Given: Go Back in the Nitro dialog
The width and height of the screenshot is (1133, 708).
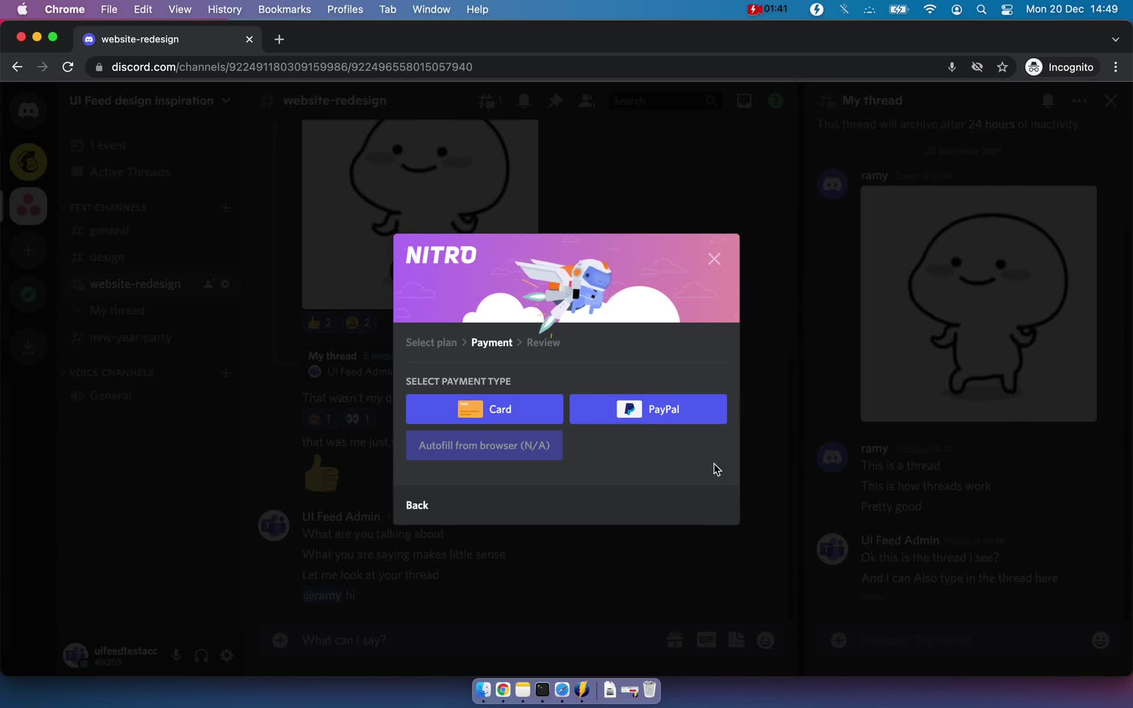Looking at the screenshot, I should click(x=417, y=505).
